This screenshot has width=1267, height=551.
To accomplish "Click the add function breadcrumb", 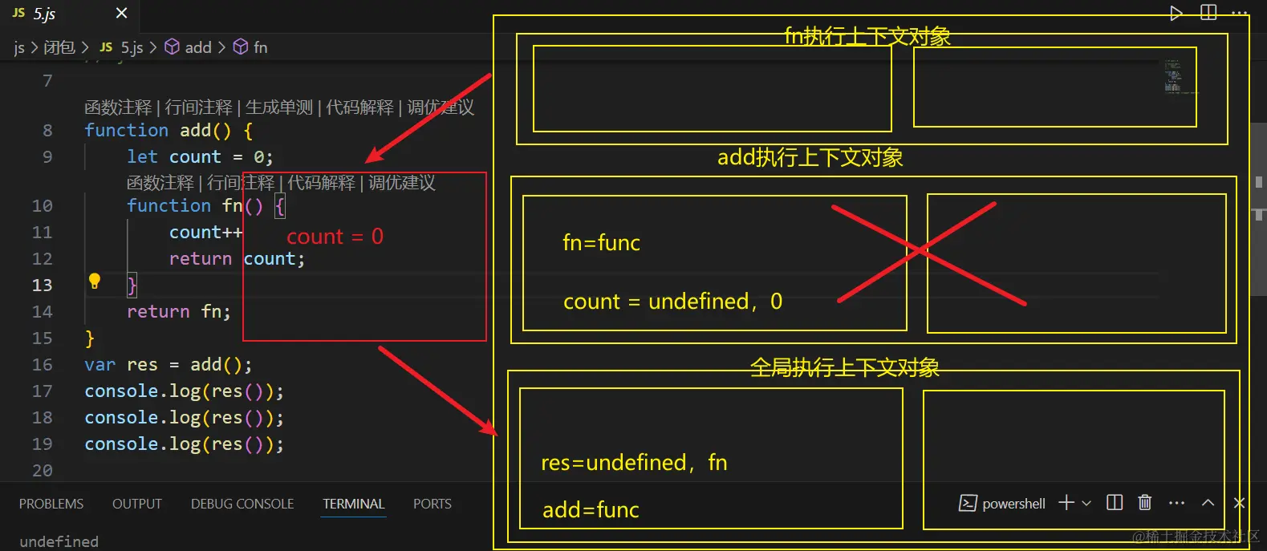I will click(189, 47).
